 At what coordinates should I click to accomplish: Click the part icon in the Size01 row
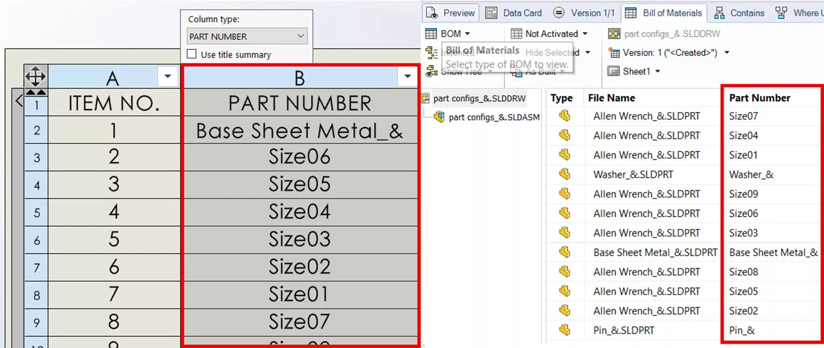(565, 155)
